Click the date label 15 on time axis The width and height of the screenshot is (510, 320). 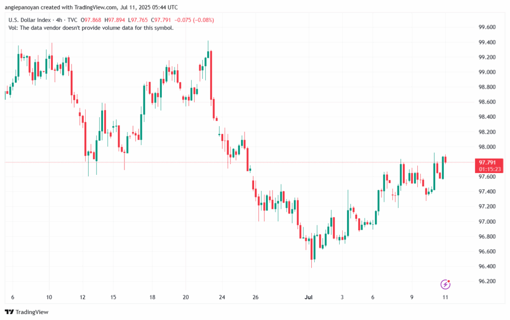click(113, 297)
